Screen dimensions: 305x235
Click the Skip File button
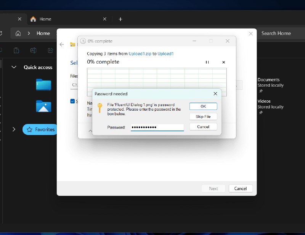click(203, 117)
